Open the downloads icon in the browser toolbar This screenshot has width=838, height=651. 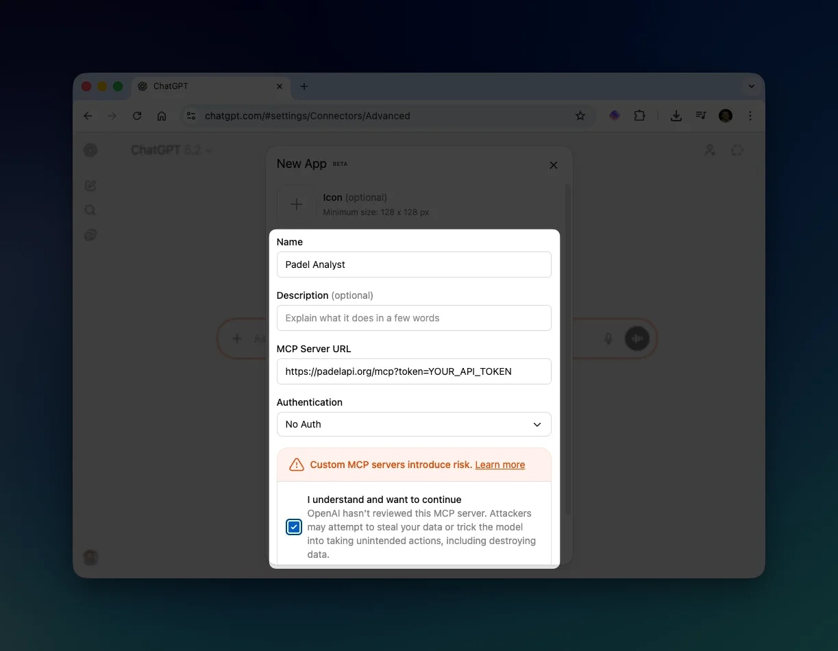[x=676, y=116]
